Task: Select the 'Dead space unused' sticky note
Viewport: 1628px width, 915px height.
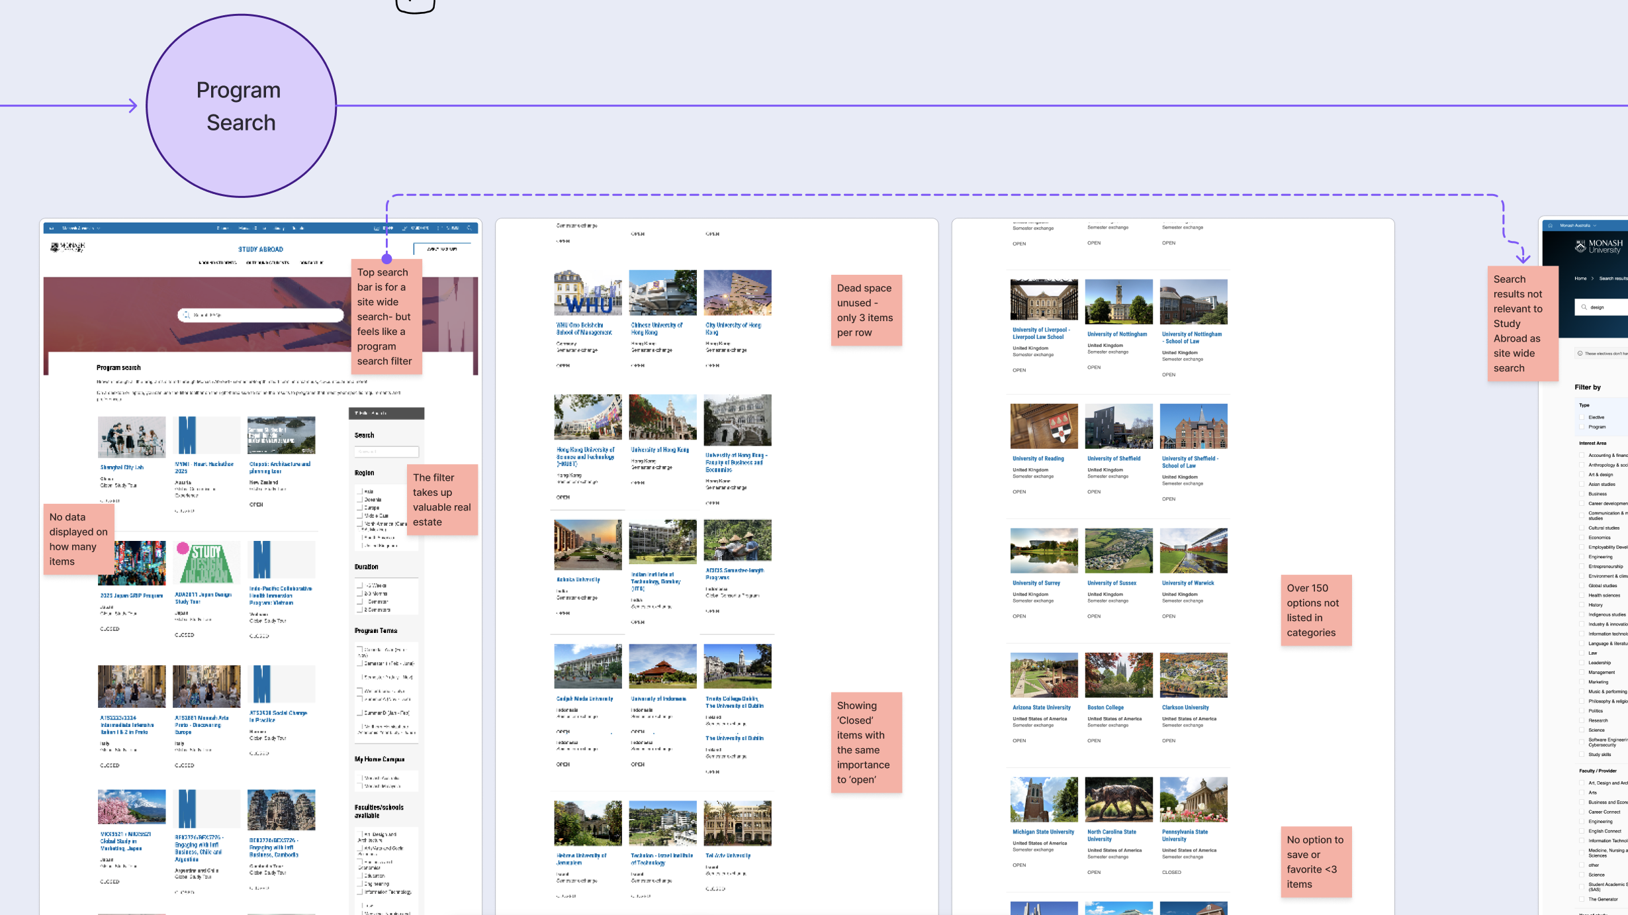Action: coord(866,310)
